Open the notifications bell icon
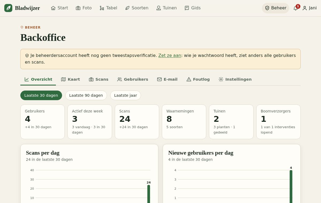Viewport: 321px width, 203px height. 296,8
